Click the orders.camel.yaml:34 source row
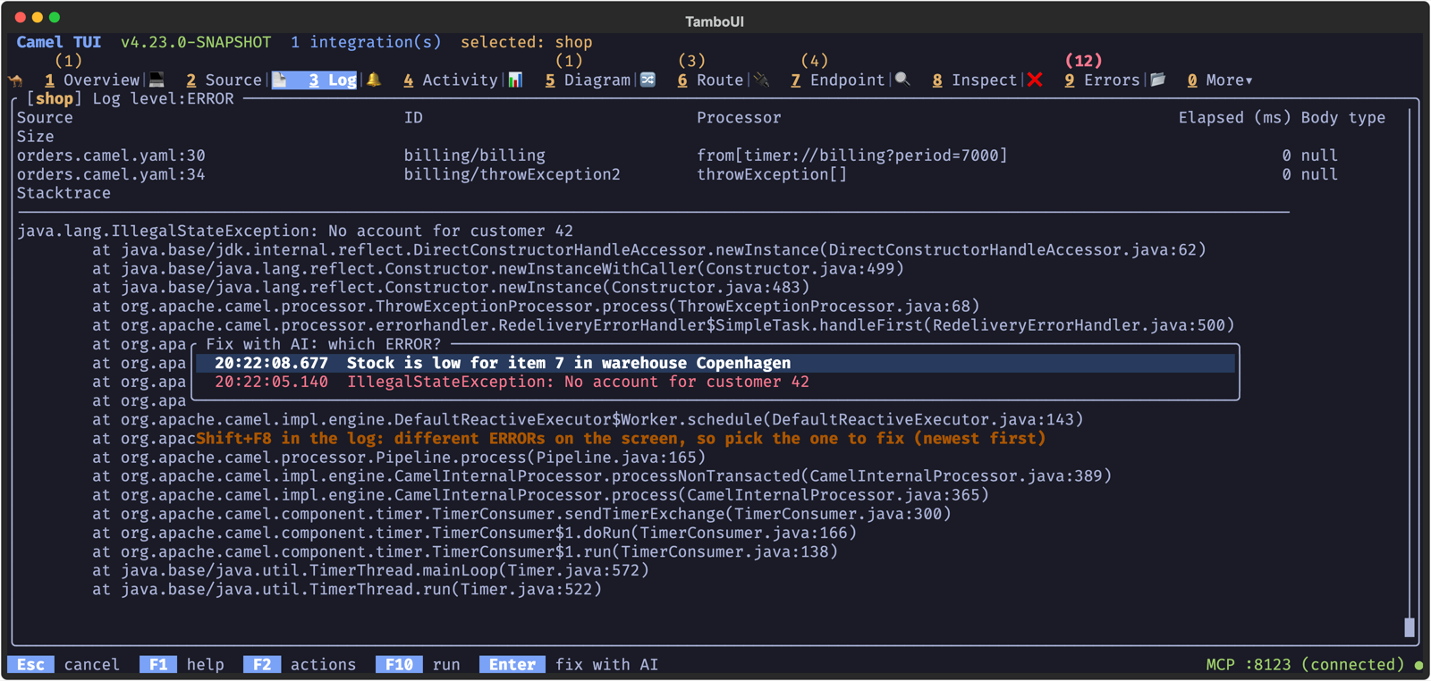This screenshot has width=1431, height=681. pyautogui.click(x=111, y=174)
